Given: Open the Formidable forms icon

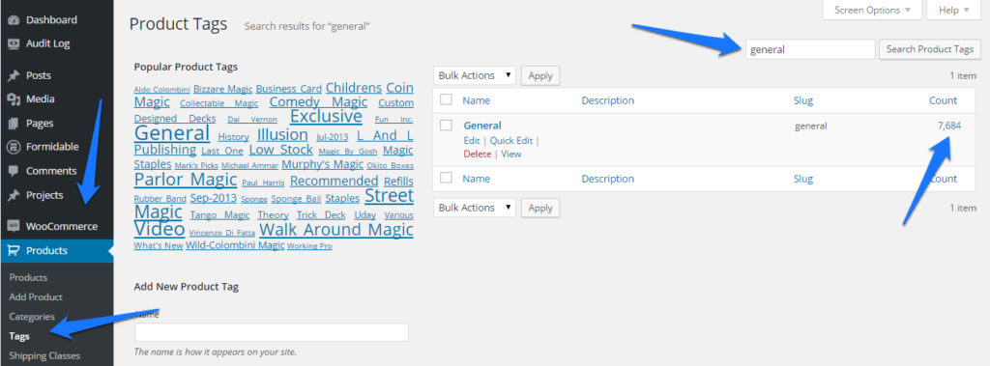Looking at the screenshot, I should [x=14, y=147].
